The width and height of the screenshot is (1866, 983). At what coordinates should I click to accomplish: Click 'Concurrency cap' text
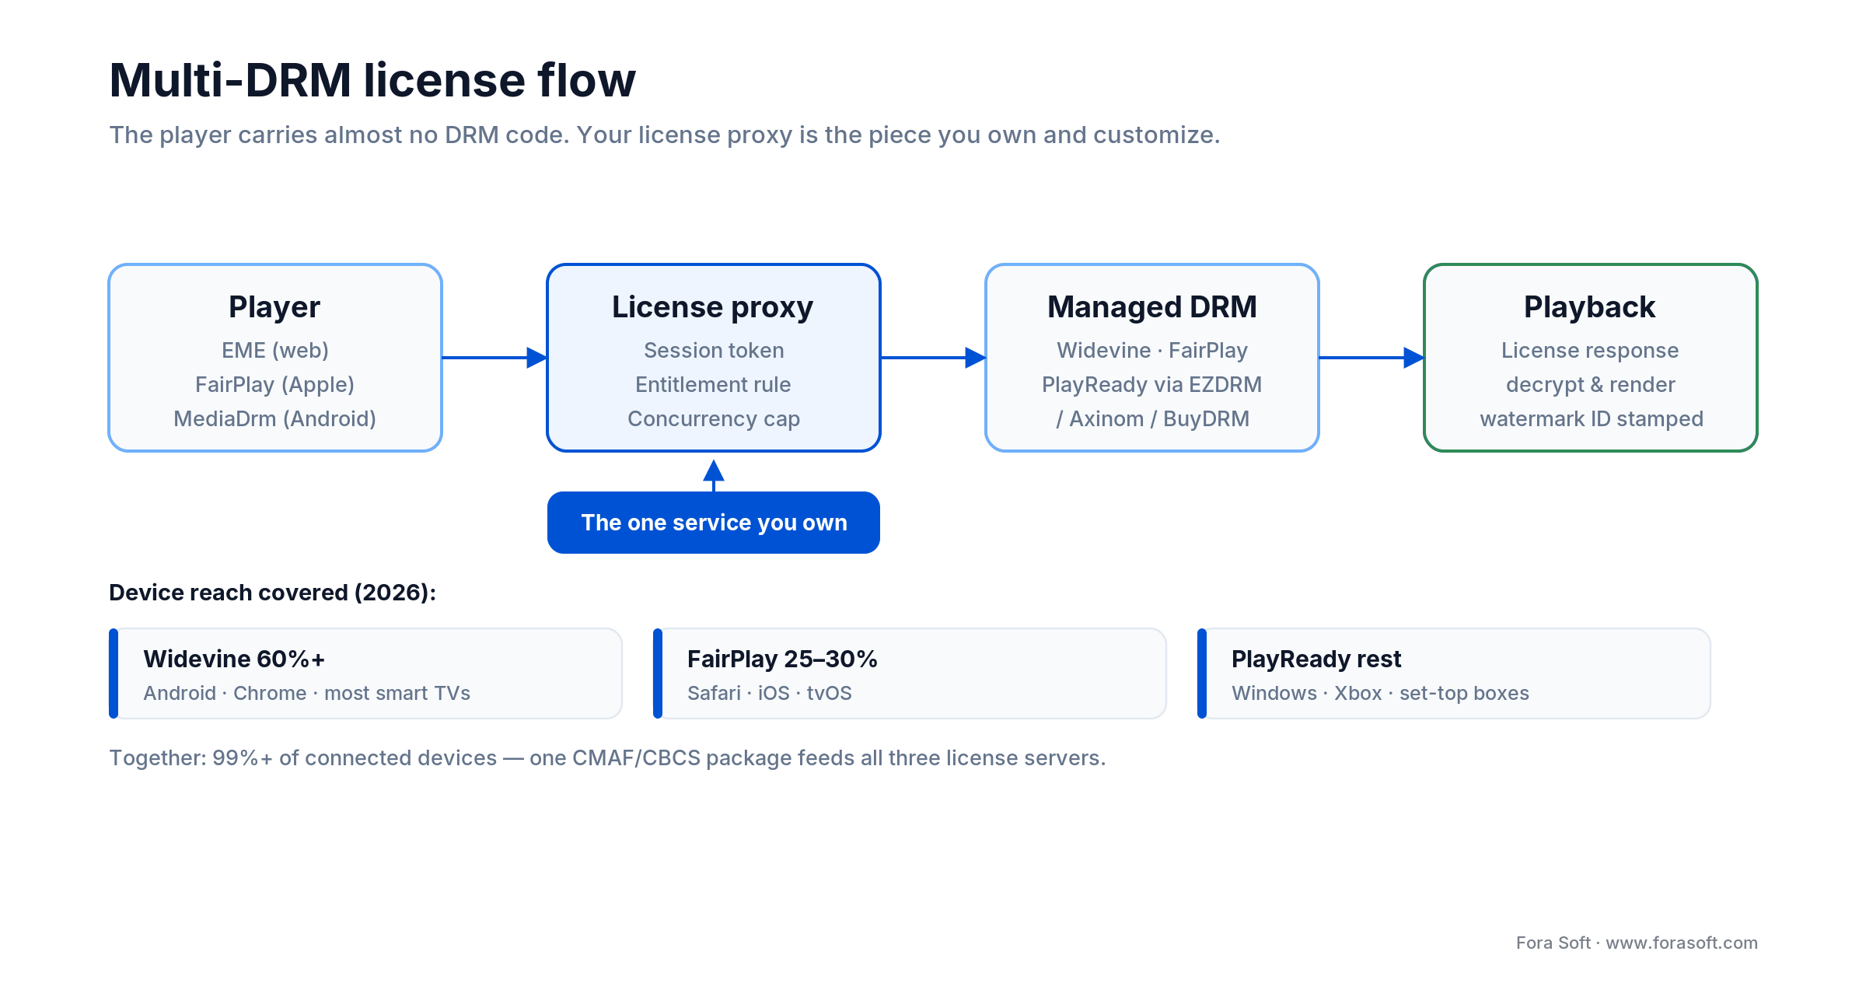tap(714, 419)
